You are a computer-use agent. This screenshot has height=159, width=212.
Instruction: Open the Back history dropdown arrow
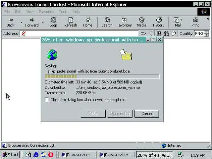pyautogui.click(x=21, y=22)
